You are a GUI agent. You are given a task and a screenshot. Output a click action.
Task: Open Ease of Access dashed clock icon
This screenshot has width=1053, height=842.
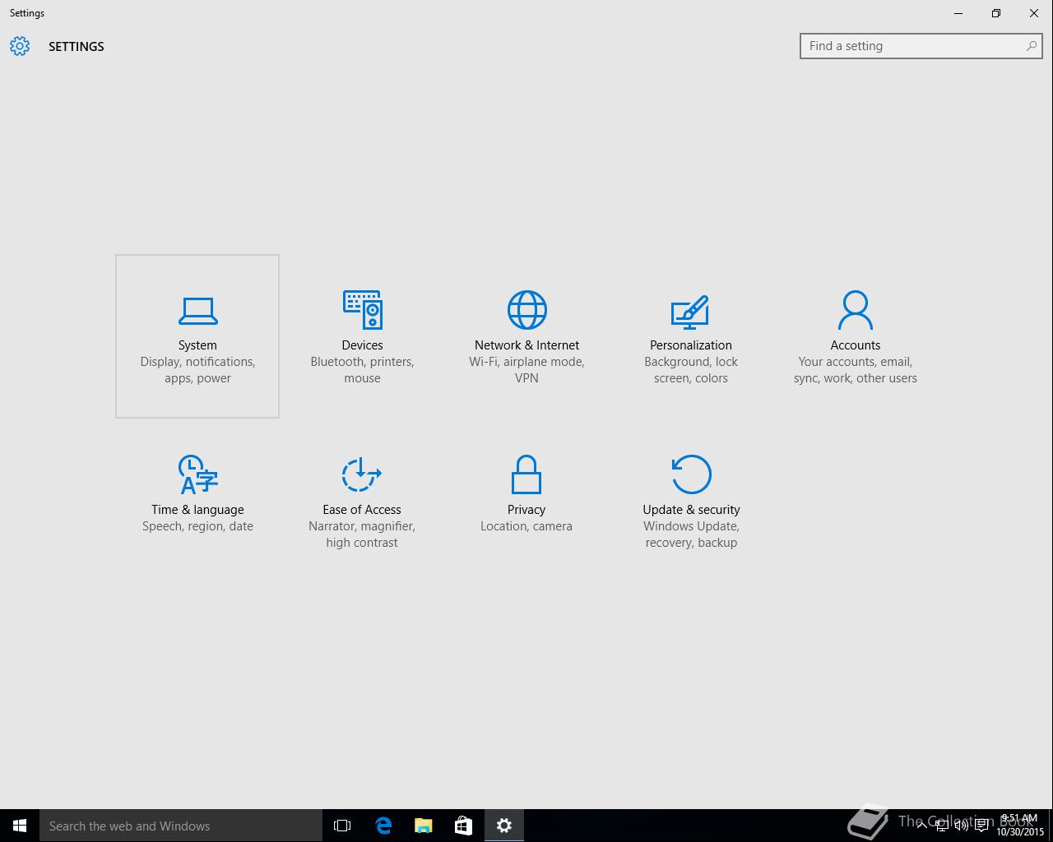tap(361, 474)
